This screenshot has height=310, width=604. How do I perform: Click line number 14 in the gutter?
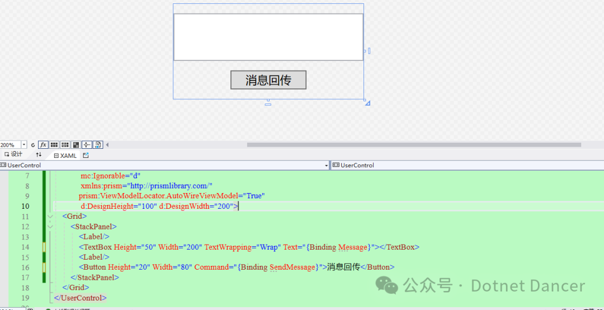25,247
